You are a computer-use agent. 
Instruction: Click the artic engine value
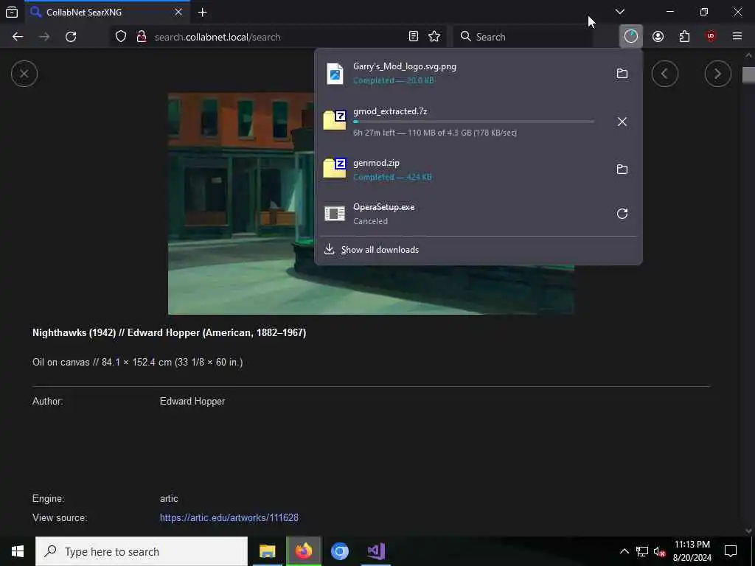[x=169, y=499]
